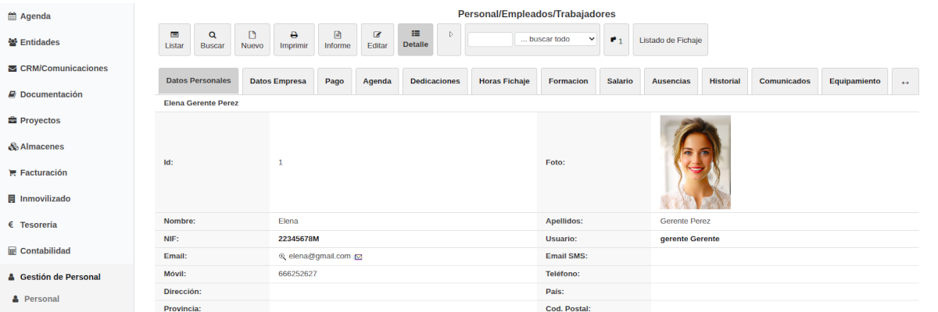Click the toolbar search text field

[x=489, y=39]
